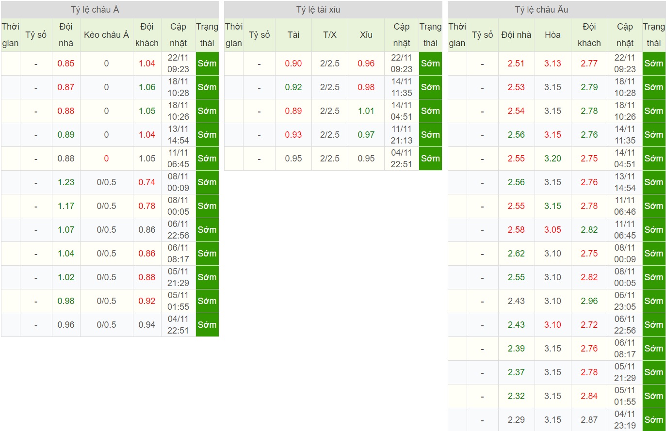Select home odds 2.54 in European table
This screenshot has width=666, height=431.
[x=516, y=111]
